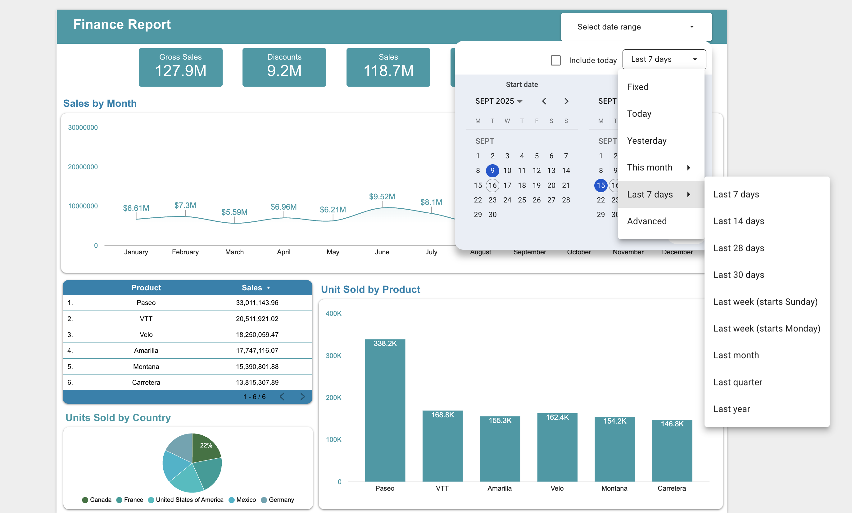Select Today in the date range menu
The image size is (852, 513).
[x=639, y=114]
